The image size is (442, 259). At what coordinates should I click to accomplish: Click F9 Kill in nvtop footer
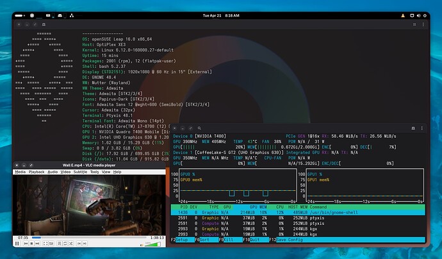(230, 240)
